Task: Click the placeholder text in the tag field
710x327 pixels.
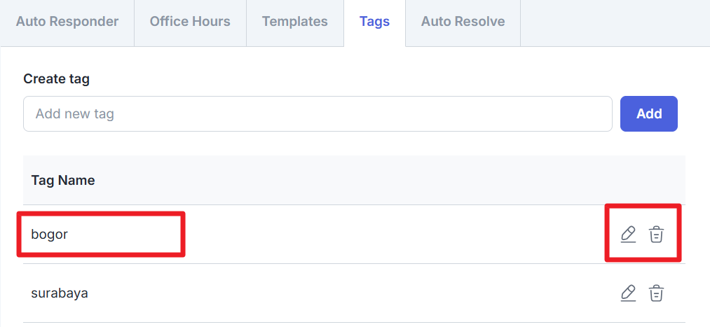Action: click(75, 113)
